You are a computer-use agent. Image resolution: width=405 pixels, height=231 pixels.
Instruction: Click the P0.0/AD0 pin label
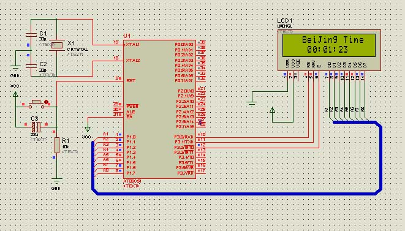click(184, 45)
